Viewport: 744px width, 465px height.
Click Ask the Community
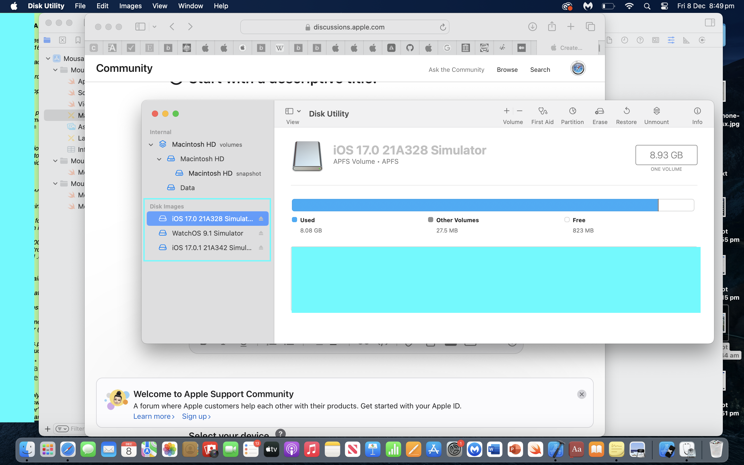pos(456,69)
